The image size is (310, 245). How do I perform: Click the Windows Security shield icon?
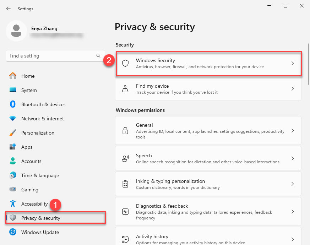(x=125, y=63)
